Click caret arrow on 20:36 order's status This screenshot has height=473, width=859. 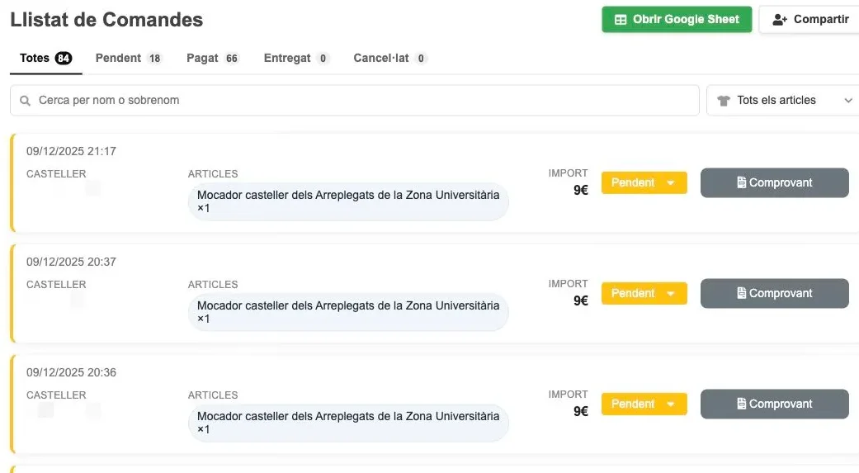click(671, 404)
